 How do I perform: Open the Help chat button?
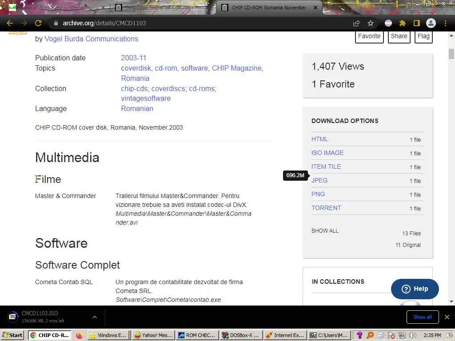coord(415,289)
